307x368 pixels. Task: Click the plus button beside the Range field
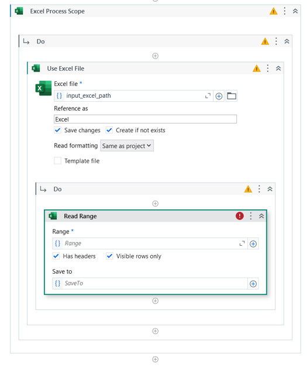pyautogui.click(x=253, y=244)
